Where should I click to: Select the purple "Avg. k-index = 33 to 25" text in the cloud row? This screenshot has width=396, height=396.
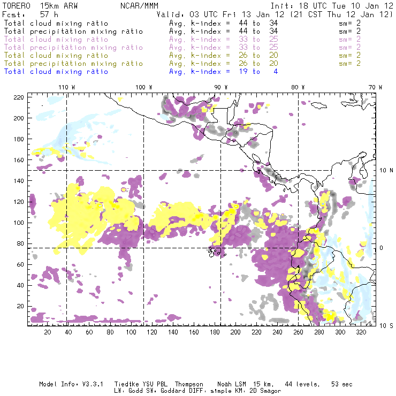[x=224, y=40]
